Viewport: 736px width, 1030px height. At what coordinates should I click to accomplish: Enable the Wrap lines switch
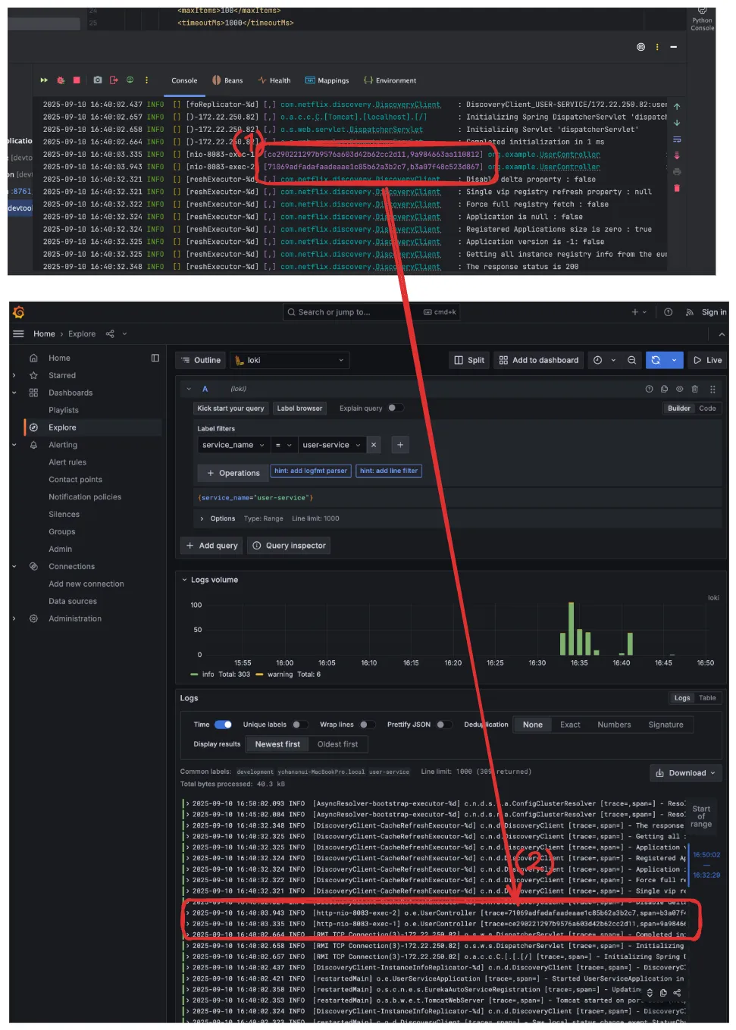pyautogui.click(x=367, y=725)
